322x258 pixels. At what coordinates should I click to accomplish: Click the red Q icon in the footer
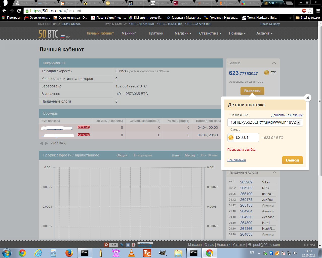tap(106, 245)
